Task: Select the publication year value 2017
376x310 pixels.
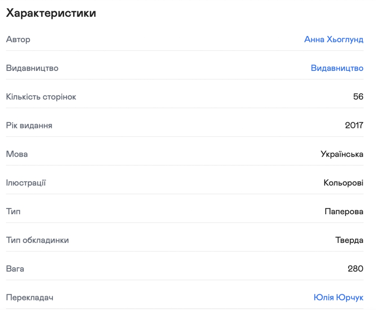Action: tap(354, 125)
